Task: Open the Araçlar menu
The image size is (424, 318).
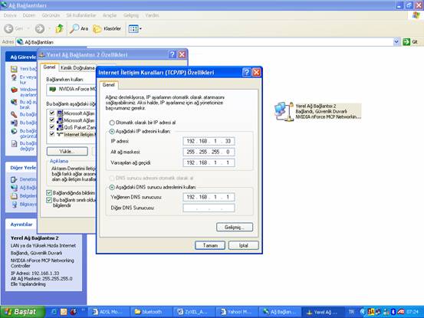Action: pyautogui.click(x=110, y=15)
